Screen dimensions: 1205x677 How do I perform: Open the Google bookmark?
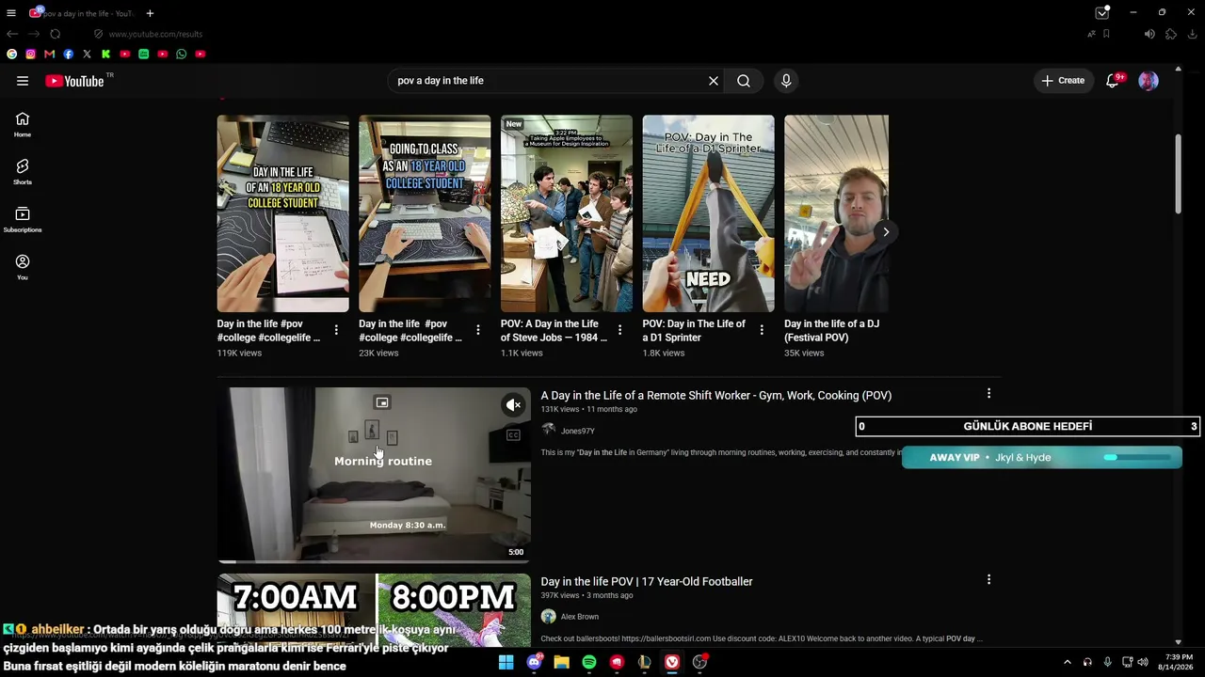click(12, 55)
